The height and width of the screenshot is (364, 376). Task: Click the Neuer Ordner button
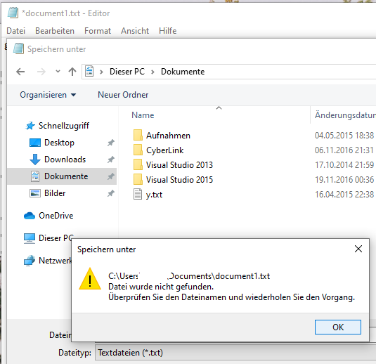click(x=123, y=95)
